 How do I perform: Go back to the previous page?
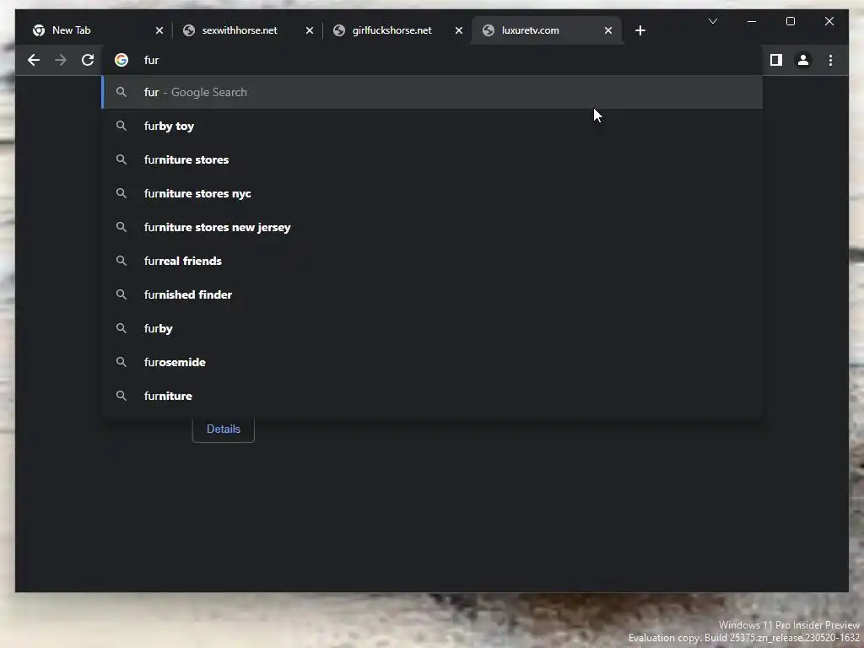tap(34, 60)
